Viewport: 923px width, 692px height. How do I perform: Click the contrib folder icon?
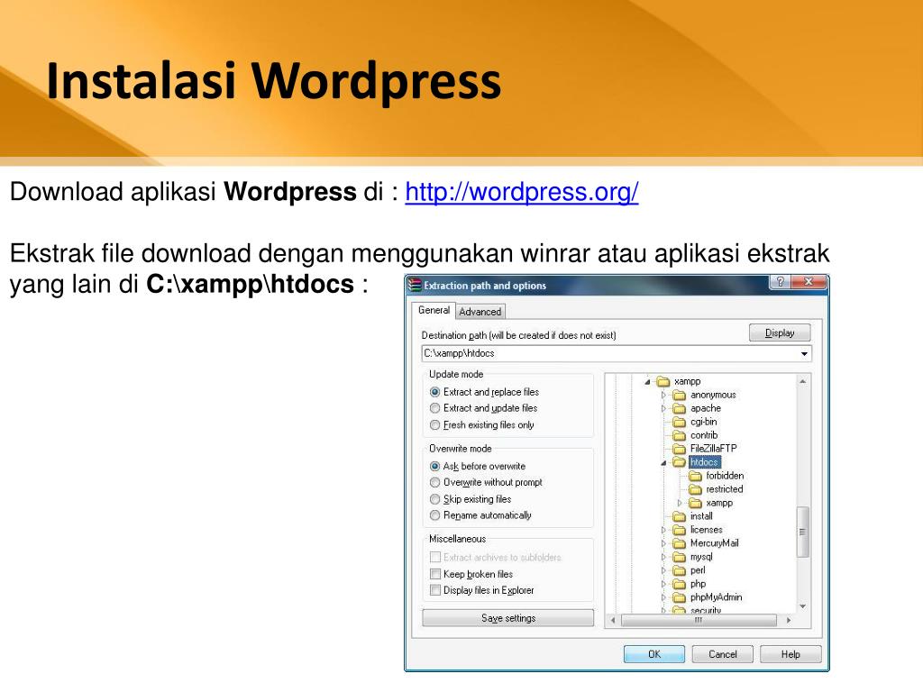(x=680, y=435)
